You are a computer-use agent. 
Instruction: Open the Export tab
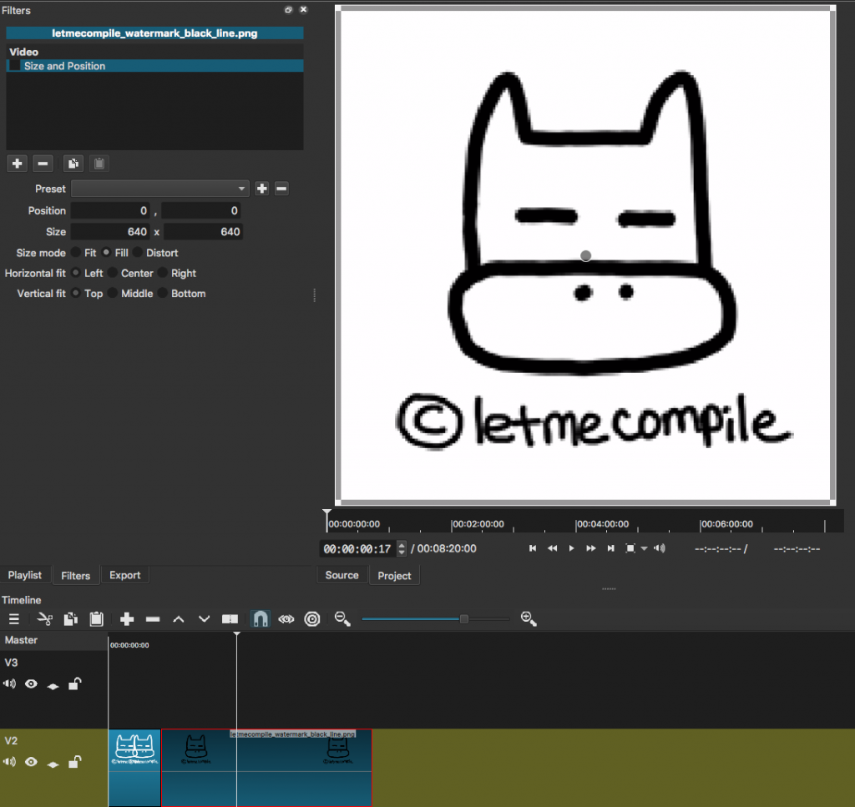click(125, 576)
